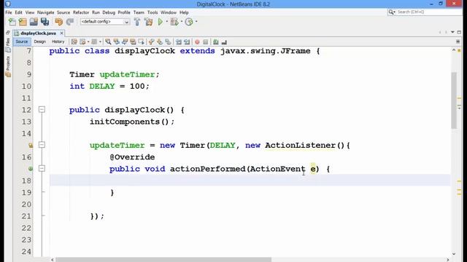The width and height of the screenshot is (467, 262).
Task: Open the Debug Project dropdown arrow
Action: pos(182,22)
